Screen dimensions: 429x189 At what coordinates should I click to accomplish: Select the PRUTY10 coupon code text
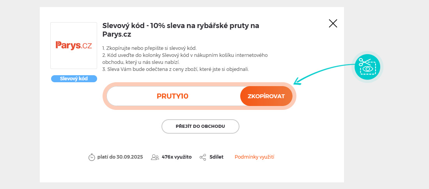point(172,96)
